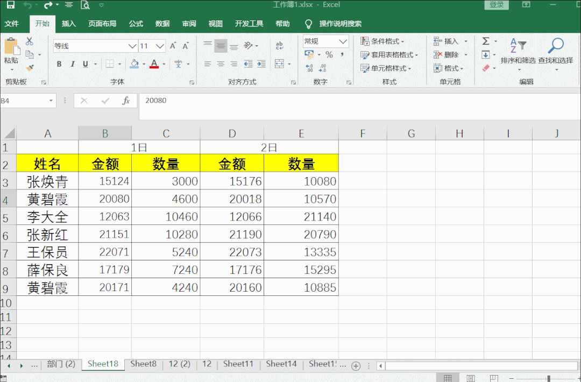This screenshot has height=382, width=581.
Task: Toggle middle align icon
Action: pyautogui.click(x=221, y=46)
